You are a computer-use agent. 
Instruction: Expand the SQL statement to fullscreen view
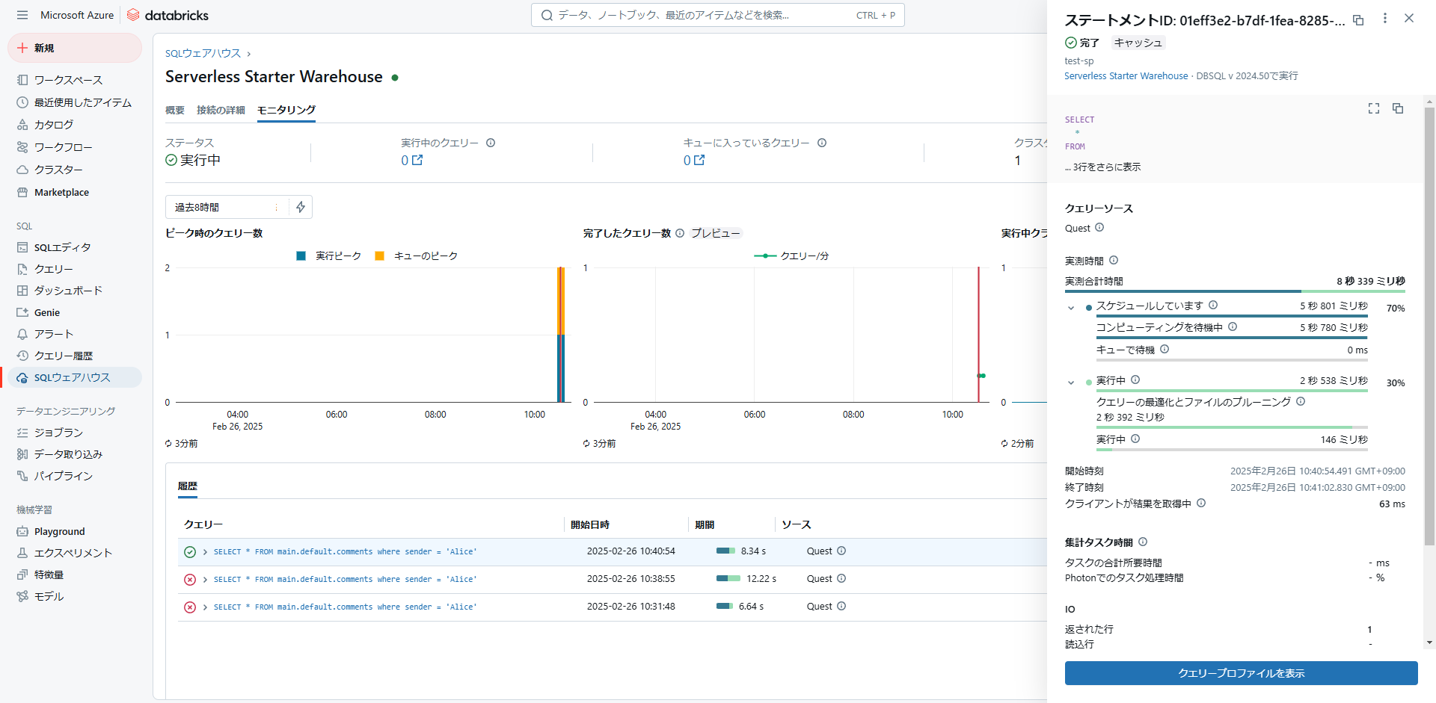(x=1373, y=108)
